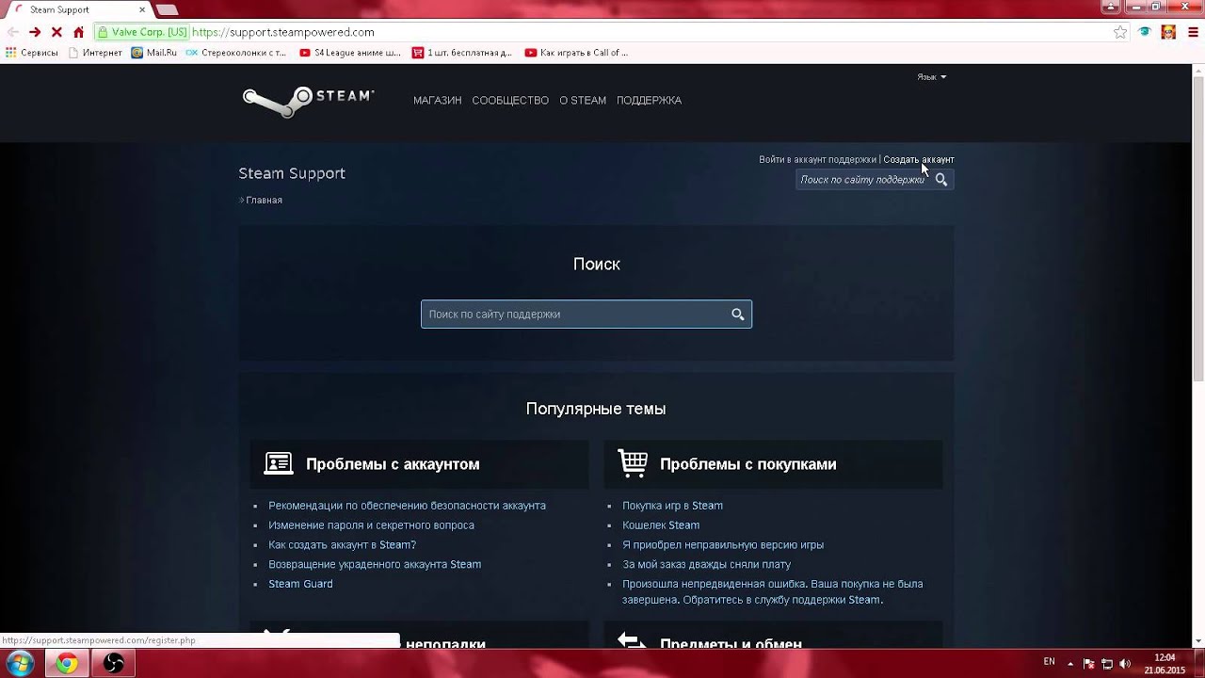Open Произошла непредвиденная ошибка link

click(x=772, y=591)
